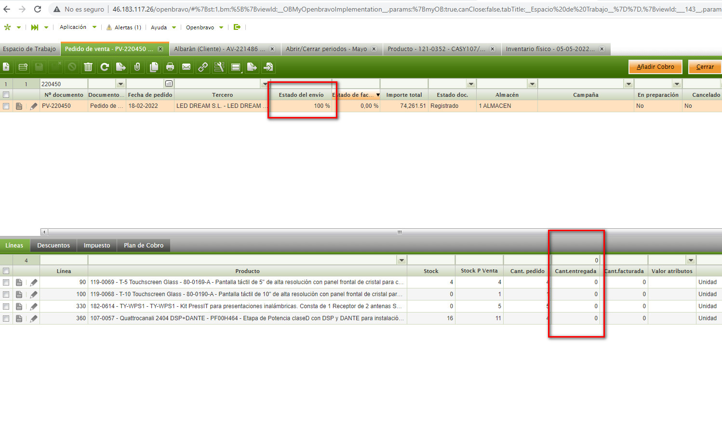Image resolution: width=722 pixels, height=443 pixels.
Task: Expand the Aplicación menu arrow
Action: click(94, 27)
